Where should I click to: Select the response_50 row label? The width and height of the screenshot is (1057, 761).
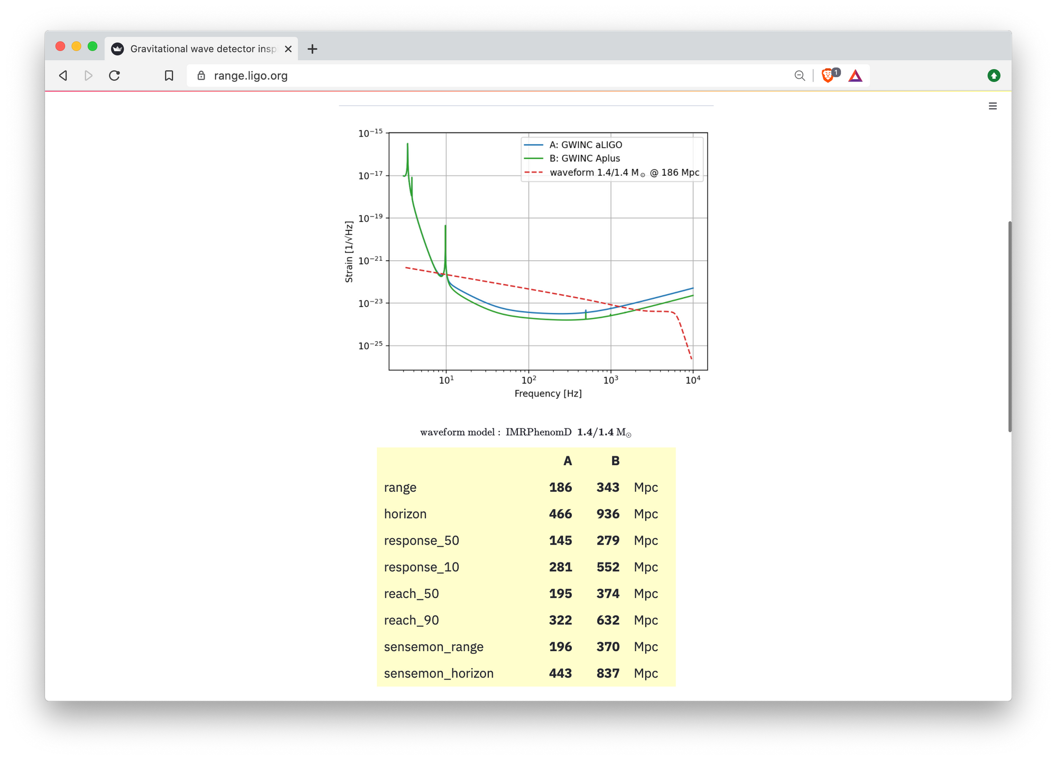[421, 541]
